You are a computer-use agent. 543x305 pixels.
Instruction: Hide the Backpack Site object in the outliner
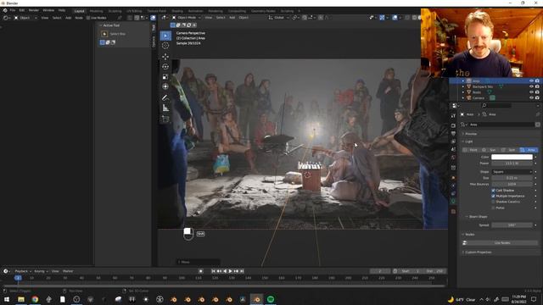(531, 86)
